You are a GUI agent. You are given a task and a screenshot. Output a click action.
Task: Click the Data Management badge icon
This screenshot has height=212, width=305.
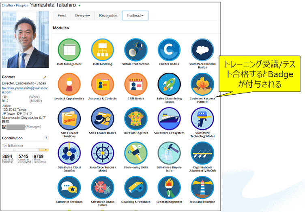coord(69,50)
